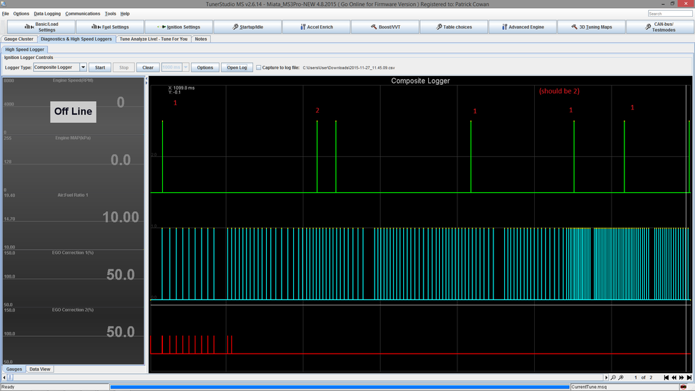This screenshot has width=695, height=391.
Task: Expand the Logger Type dropdown
Action: [83, 68]
